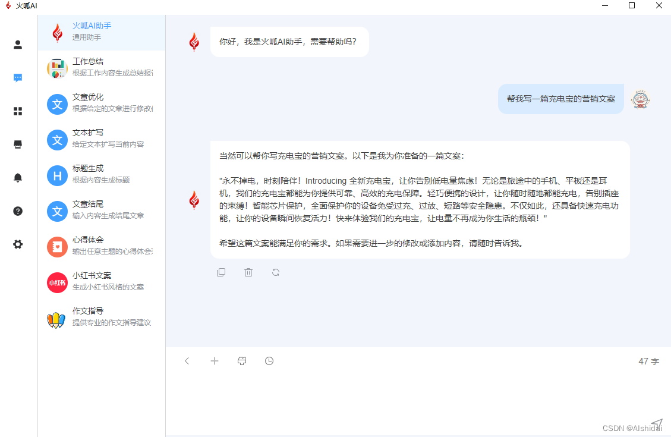Open the 工作总结 assistant

102,68
